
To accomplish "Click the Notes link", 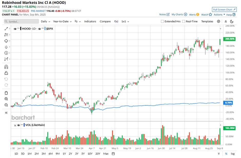I will (x=163, y=14).
